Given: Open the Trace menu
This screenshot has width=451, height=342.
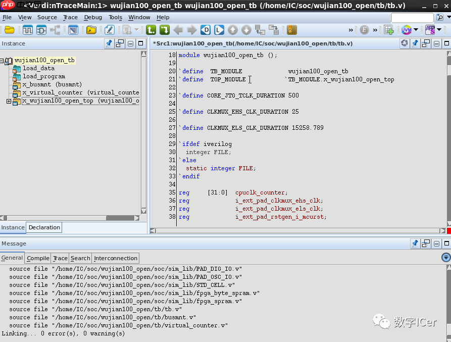Looking at the screenshot, I should click(70, 17).
